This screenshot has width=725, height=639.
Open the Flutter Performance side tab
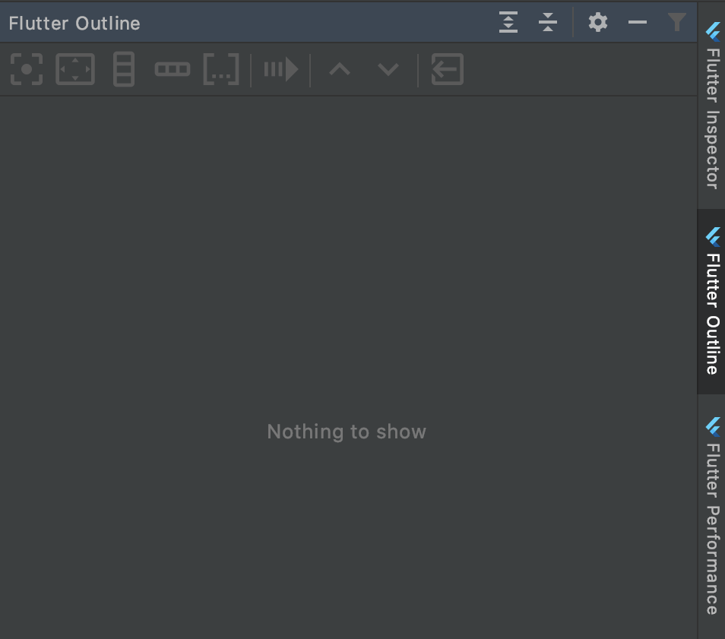tap(712, 516)
